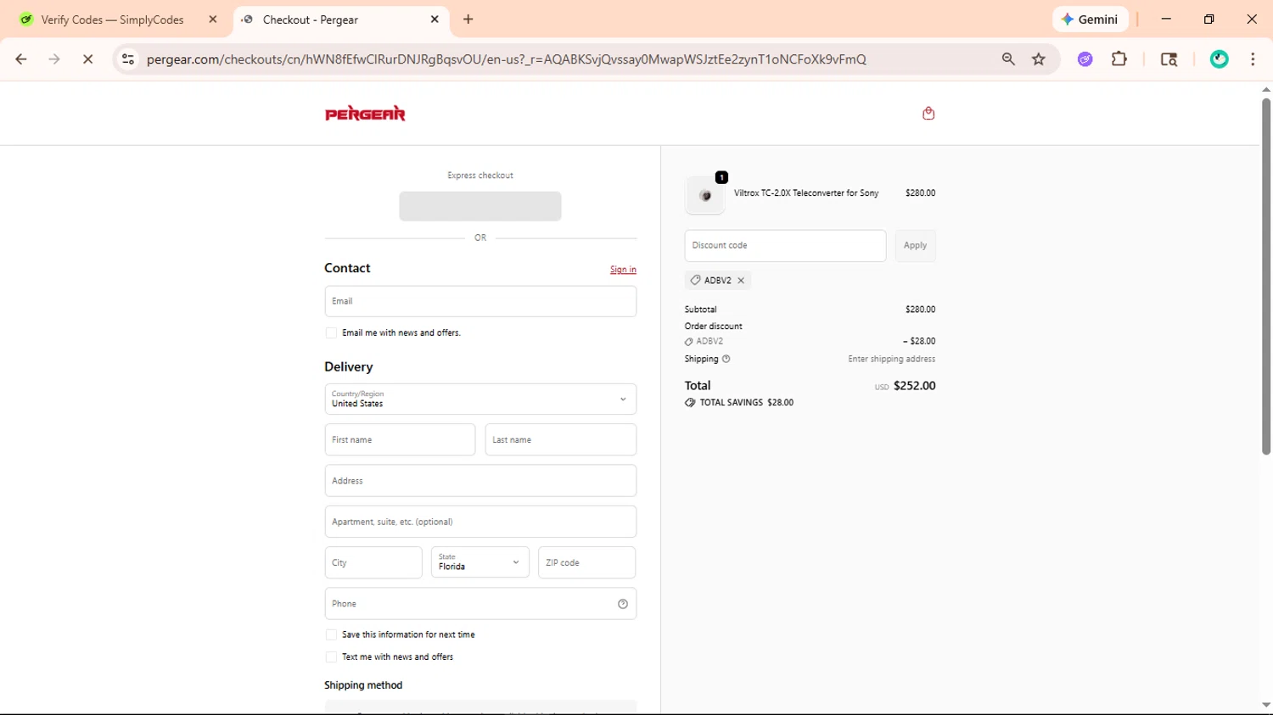1273x715 pixels.
Task: Click the City input field
Action: [x=373, y=562]
